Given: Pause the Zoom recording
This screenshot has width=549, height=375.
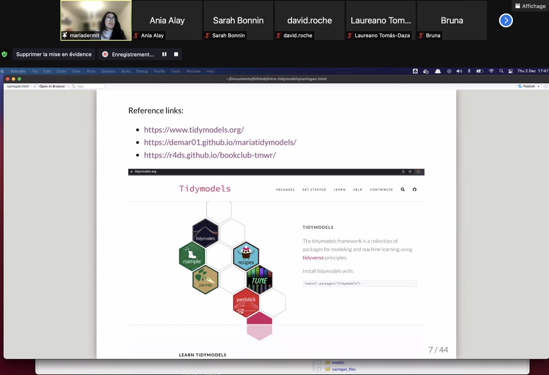Looking at the screenshot, I should 164,54.
